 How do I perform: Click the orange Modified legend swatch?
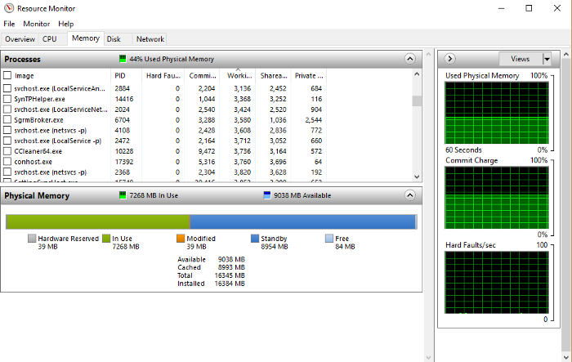[x=181, y=239]
